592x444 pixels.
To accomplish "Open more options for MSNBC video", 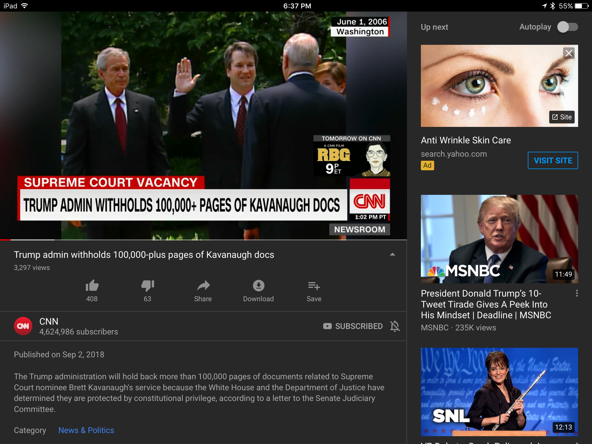I will pyautogui.click(x=577, y=293).
